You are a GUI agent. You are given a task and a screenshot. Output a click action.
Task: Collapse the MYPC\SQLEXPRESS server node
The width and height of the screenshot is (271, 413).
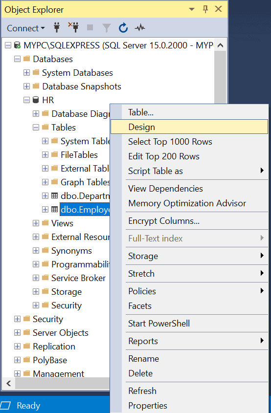[8, 45]
